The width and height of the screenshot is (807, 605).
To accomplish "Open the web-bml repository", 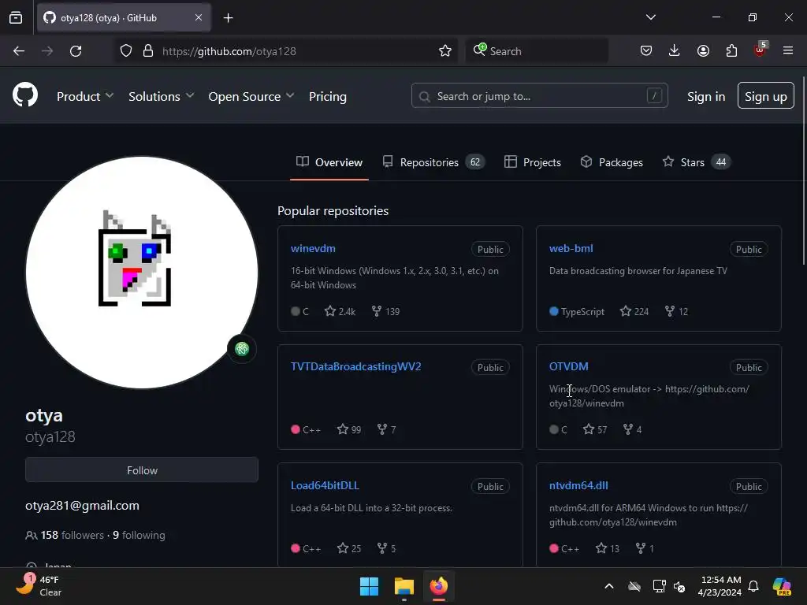I will click(571, 248).
